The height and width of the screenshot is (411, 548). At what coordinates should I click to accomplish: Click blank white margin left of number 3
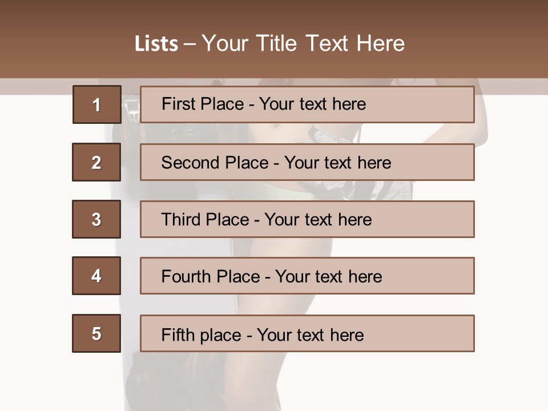34,219
